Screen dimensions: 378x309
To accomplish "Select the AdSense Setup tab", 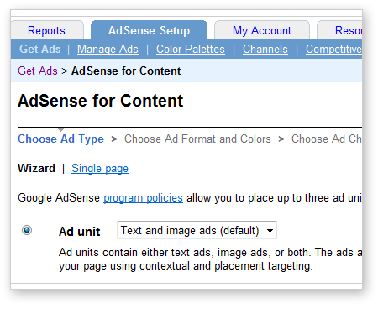I will (149, 30).
